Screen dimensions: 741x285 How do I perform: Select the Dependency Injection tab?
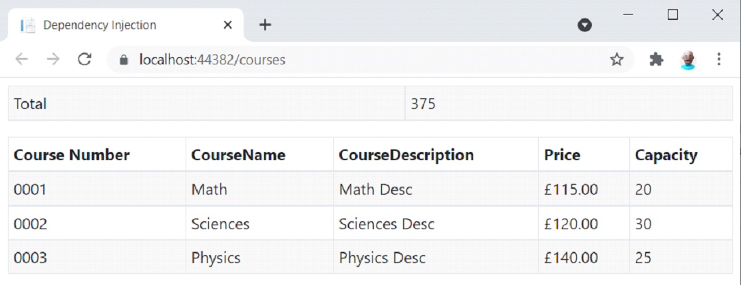(x=100, y=25)
